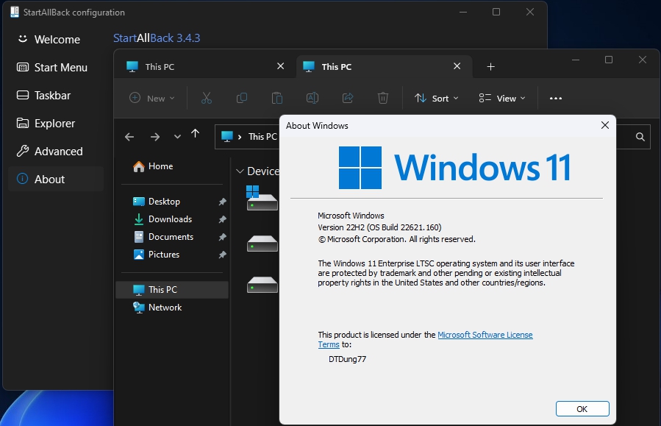The image size is (661, 426).
Task: Click the Windows 11 logo
Action: pyautogui.click(x=455, y=168)
